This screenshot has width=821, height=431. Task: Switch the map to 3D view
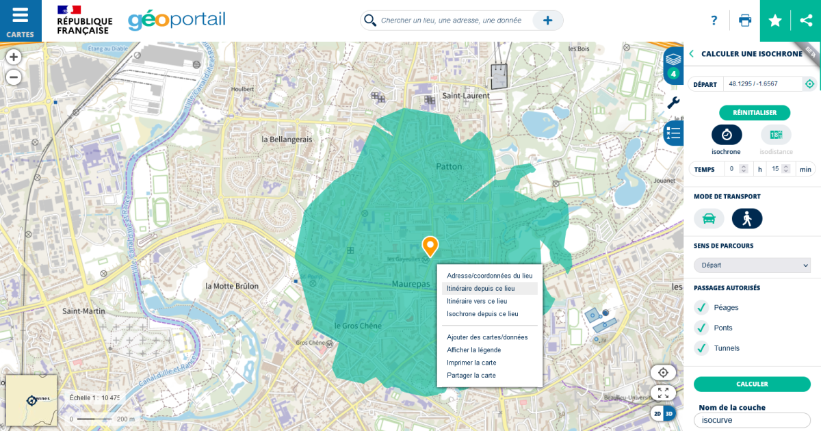click(x=668, y=414)
